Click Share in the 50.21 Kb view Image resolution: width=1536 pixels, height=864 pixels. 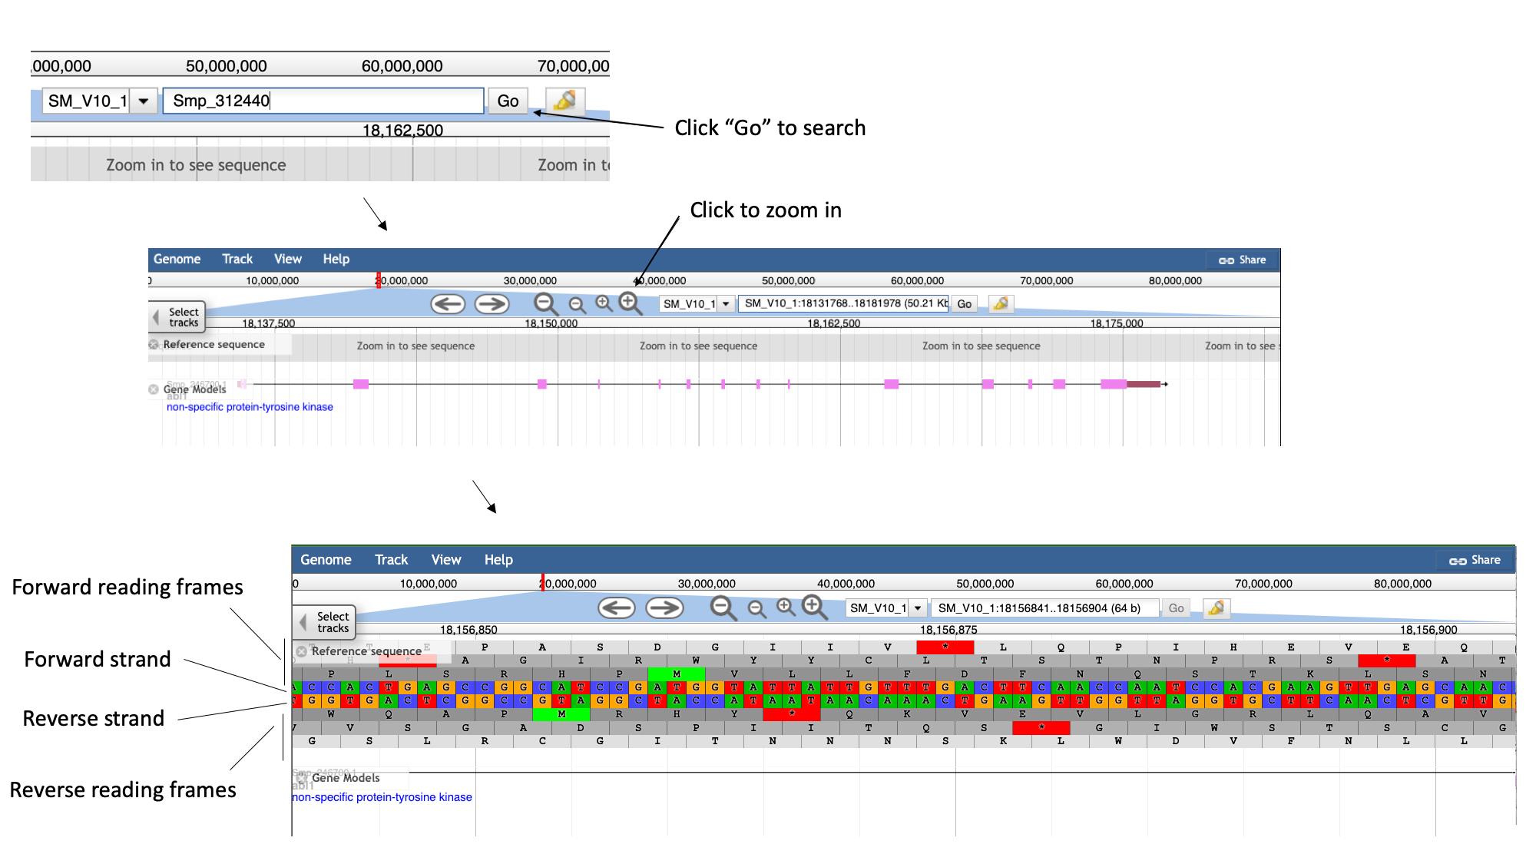[x=1242, y=260]
